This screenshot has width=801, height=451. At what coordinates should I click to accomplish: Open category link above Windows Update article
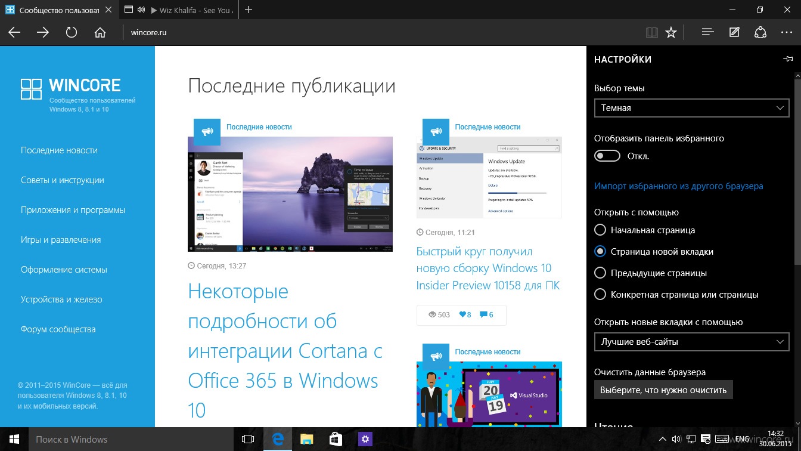pos(488,127)
